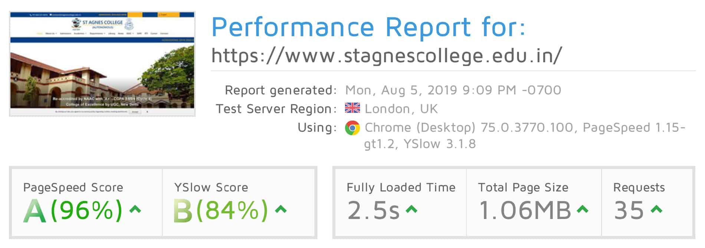The height and width of the screenshot is (248, 705).
Task: Select the YSlow Score label
Action: [211, 188]
